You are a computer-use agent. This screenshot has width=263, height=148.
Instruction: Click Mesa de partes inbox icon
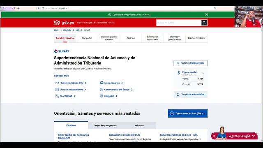point(102,83)
